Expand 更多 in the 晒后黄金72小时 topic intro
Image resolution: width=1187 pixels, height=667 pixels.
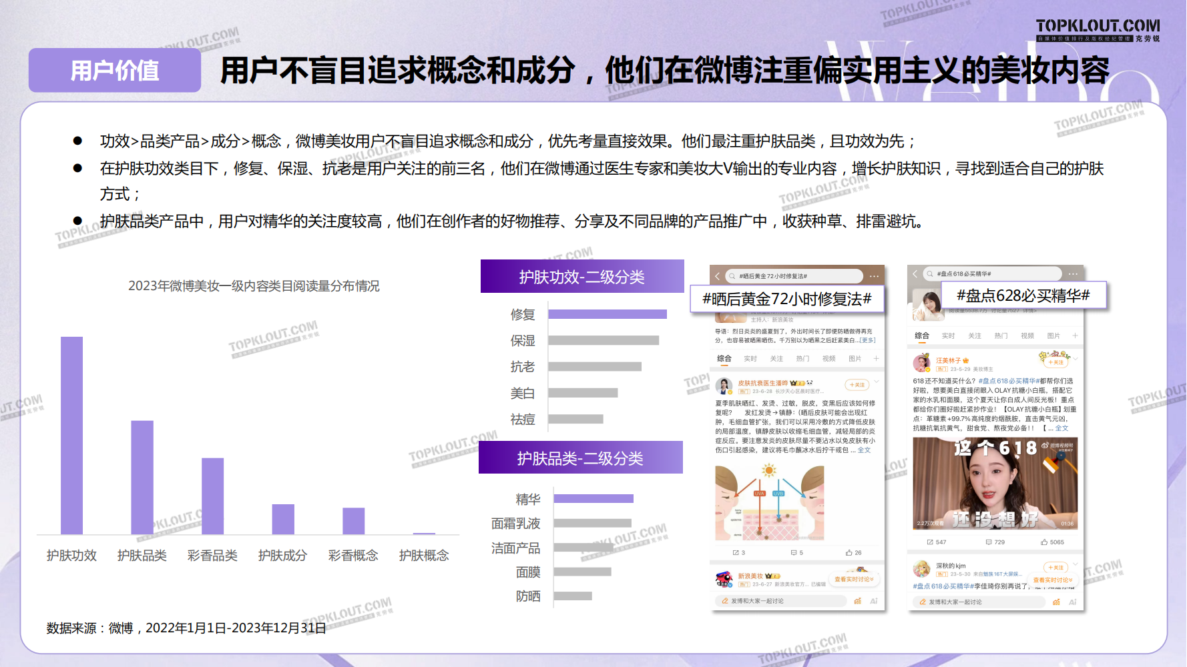(x=867, y=340)
